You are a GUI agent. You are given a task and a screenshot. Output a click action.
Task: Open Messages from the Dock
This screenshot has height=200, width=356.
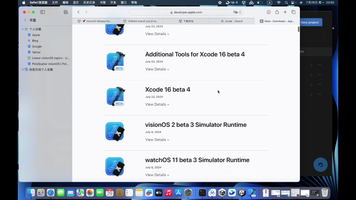pos(60,192)
